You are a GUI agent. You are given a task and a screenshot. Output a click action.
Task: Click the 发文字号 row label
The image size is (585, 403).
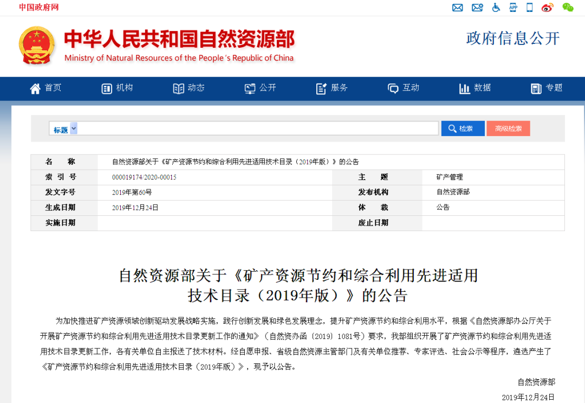[61, 193]
